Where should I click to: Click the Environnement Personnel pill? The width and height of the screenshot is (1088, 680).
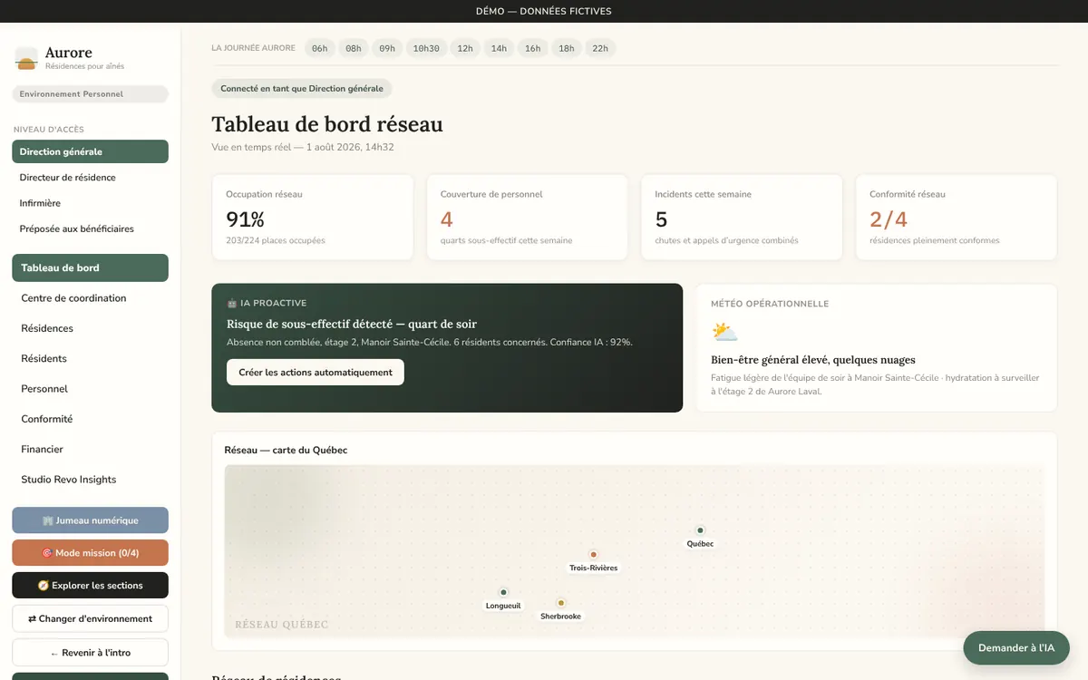coord(90,94)
